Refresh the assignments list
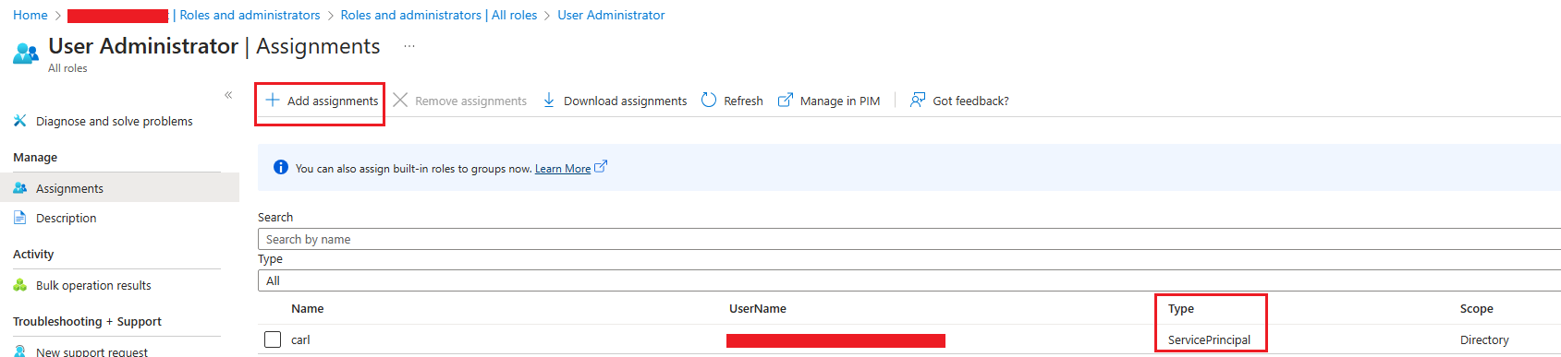 (732, 100)
